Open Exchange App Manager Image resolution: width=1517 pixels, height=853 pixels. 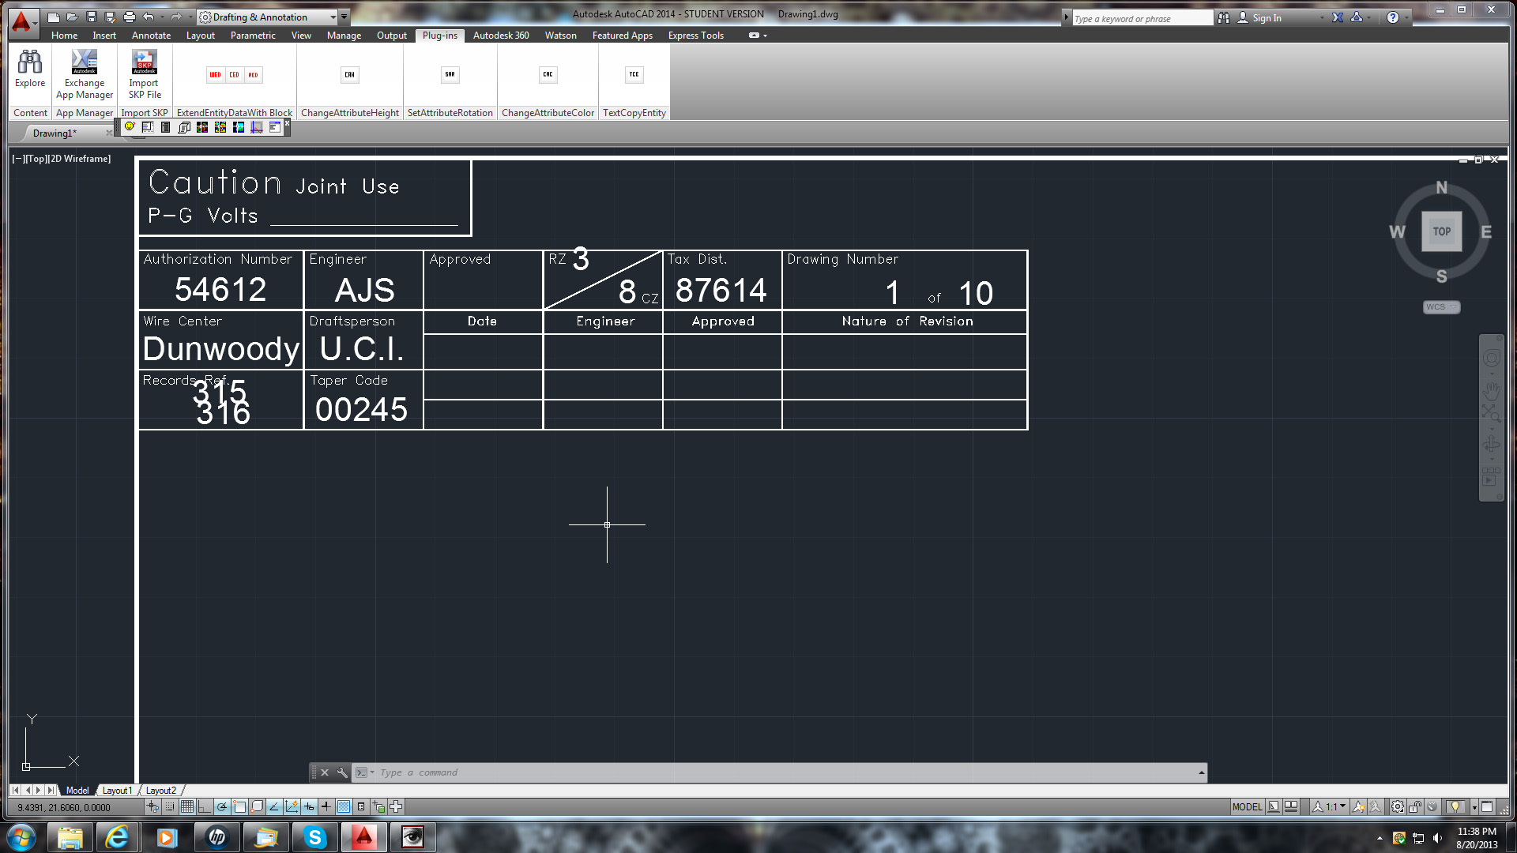point(85,63)
